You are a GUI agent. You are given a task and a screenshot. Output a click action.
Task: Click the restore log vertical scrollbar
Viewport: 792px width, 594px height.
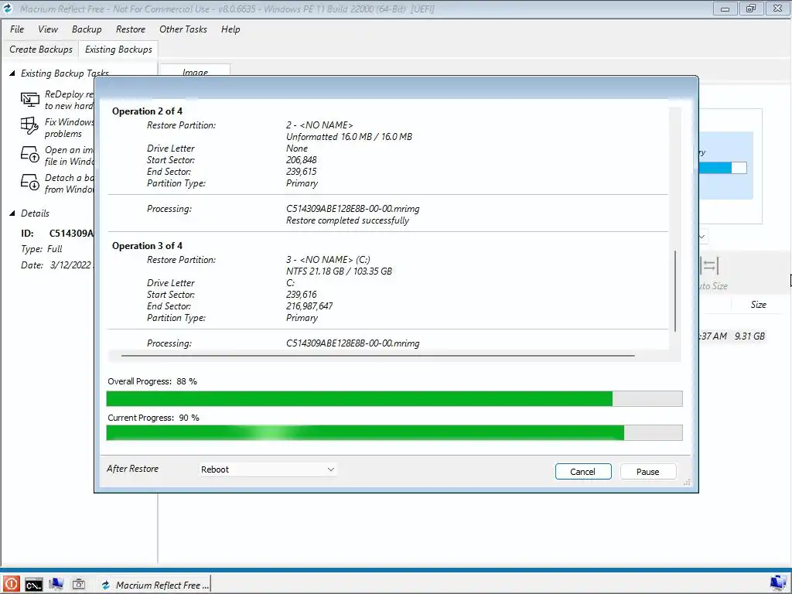675,291
